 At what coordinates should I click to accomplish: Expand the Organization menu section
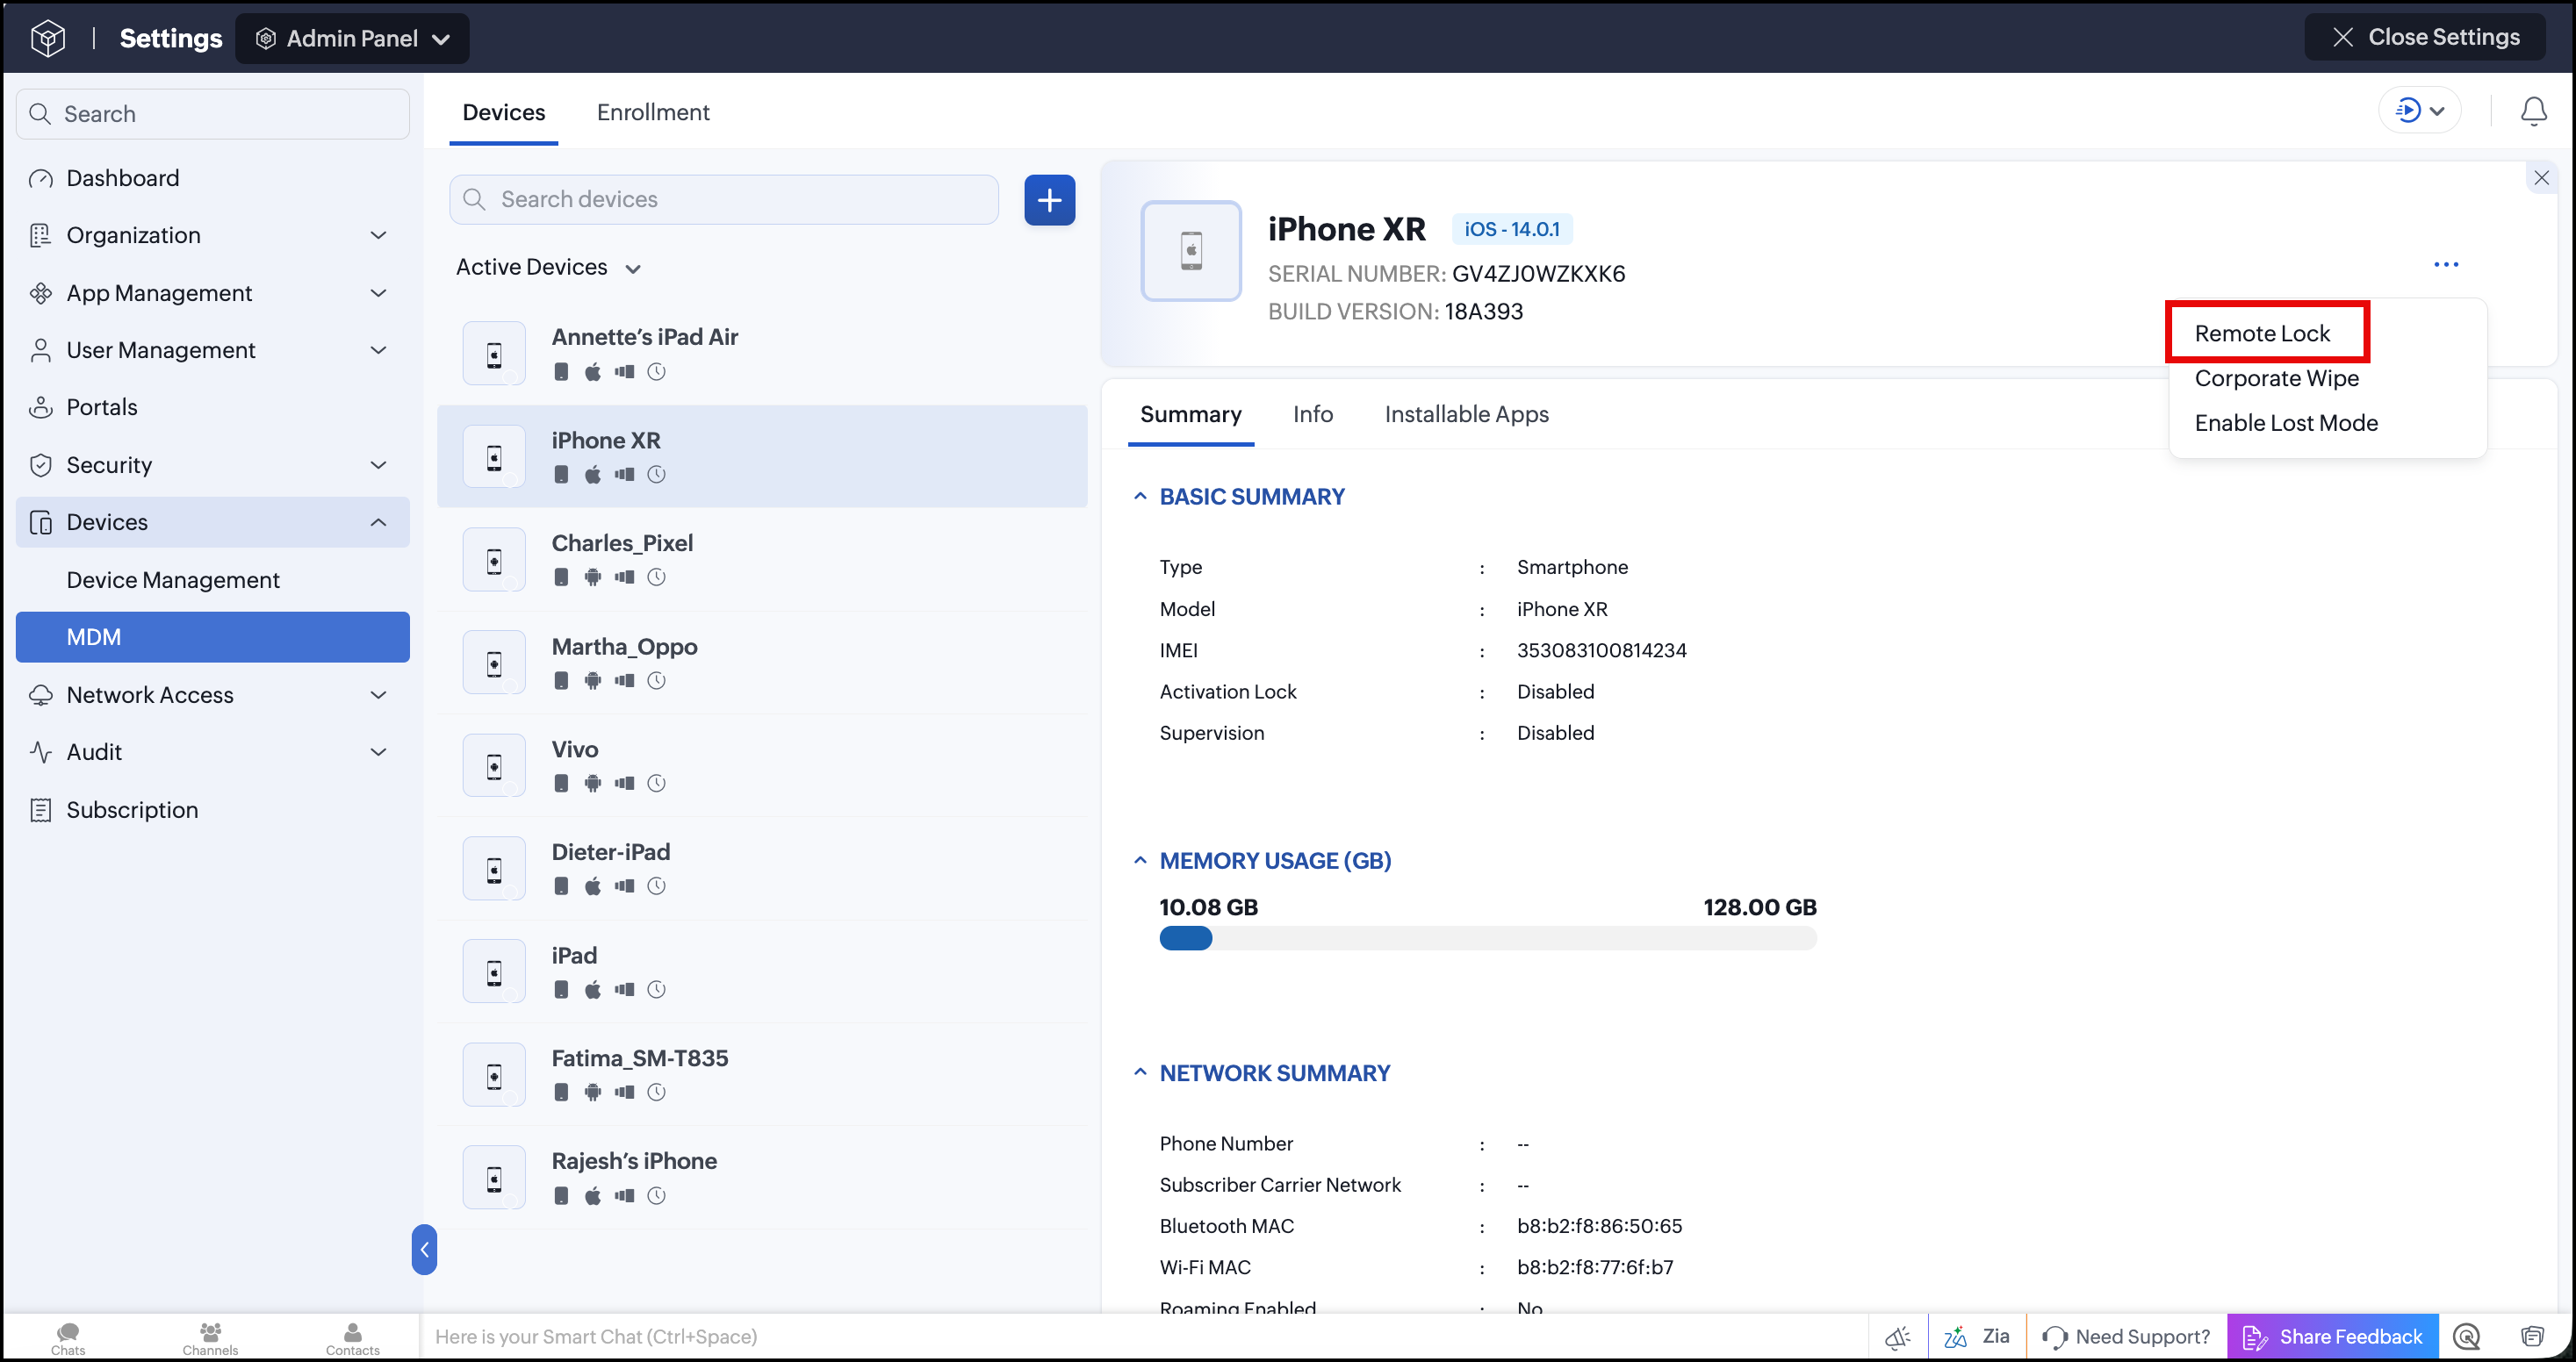[378, 236]
